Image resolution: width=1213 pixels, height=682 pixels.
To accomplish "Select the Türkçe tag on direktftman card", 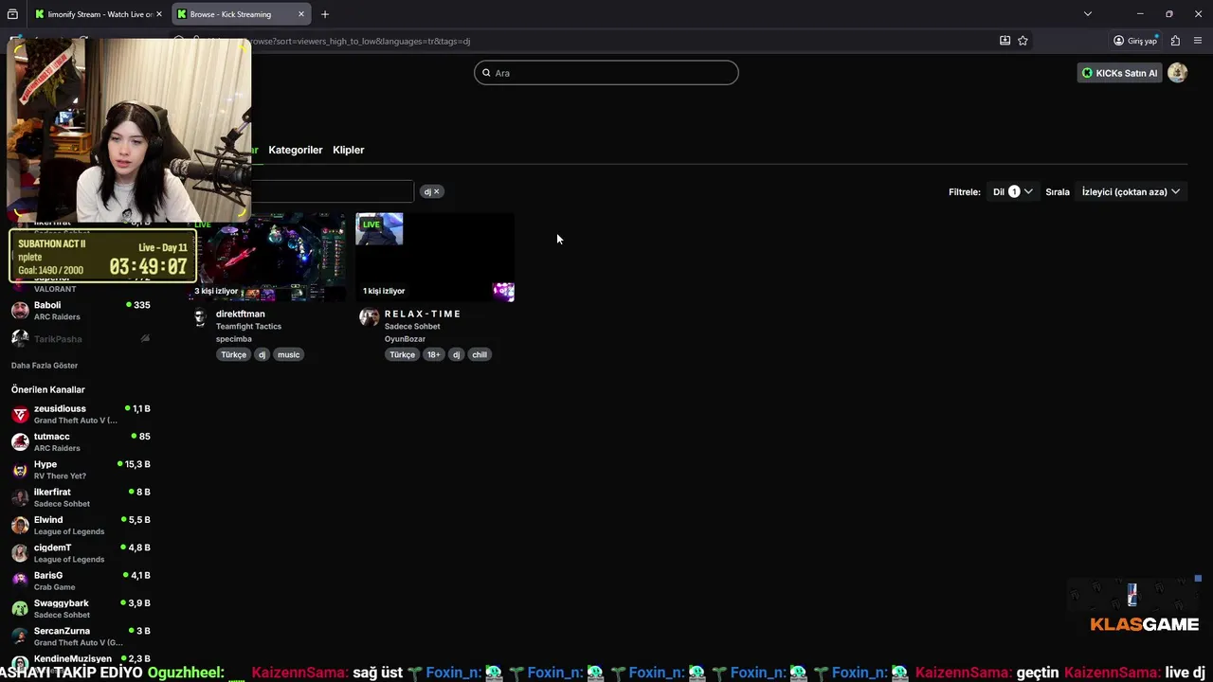I will (233, 354).
